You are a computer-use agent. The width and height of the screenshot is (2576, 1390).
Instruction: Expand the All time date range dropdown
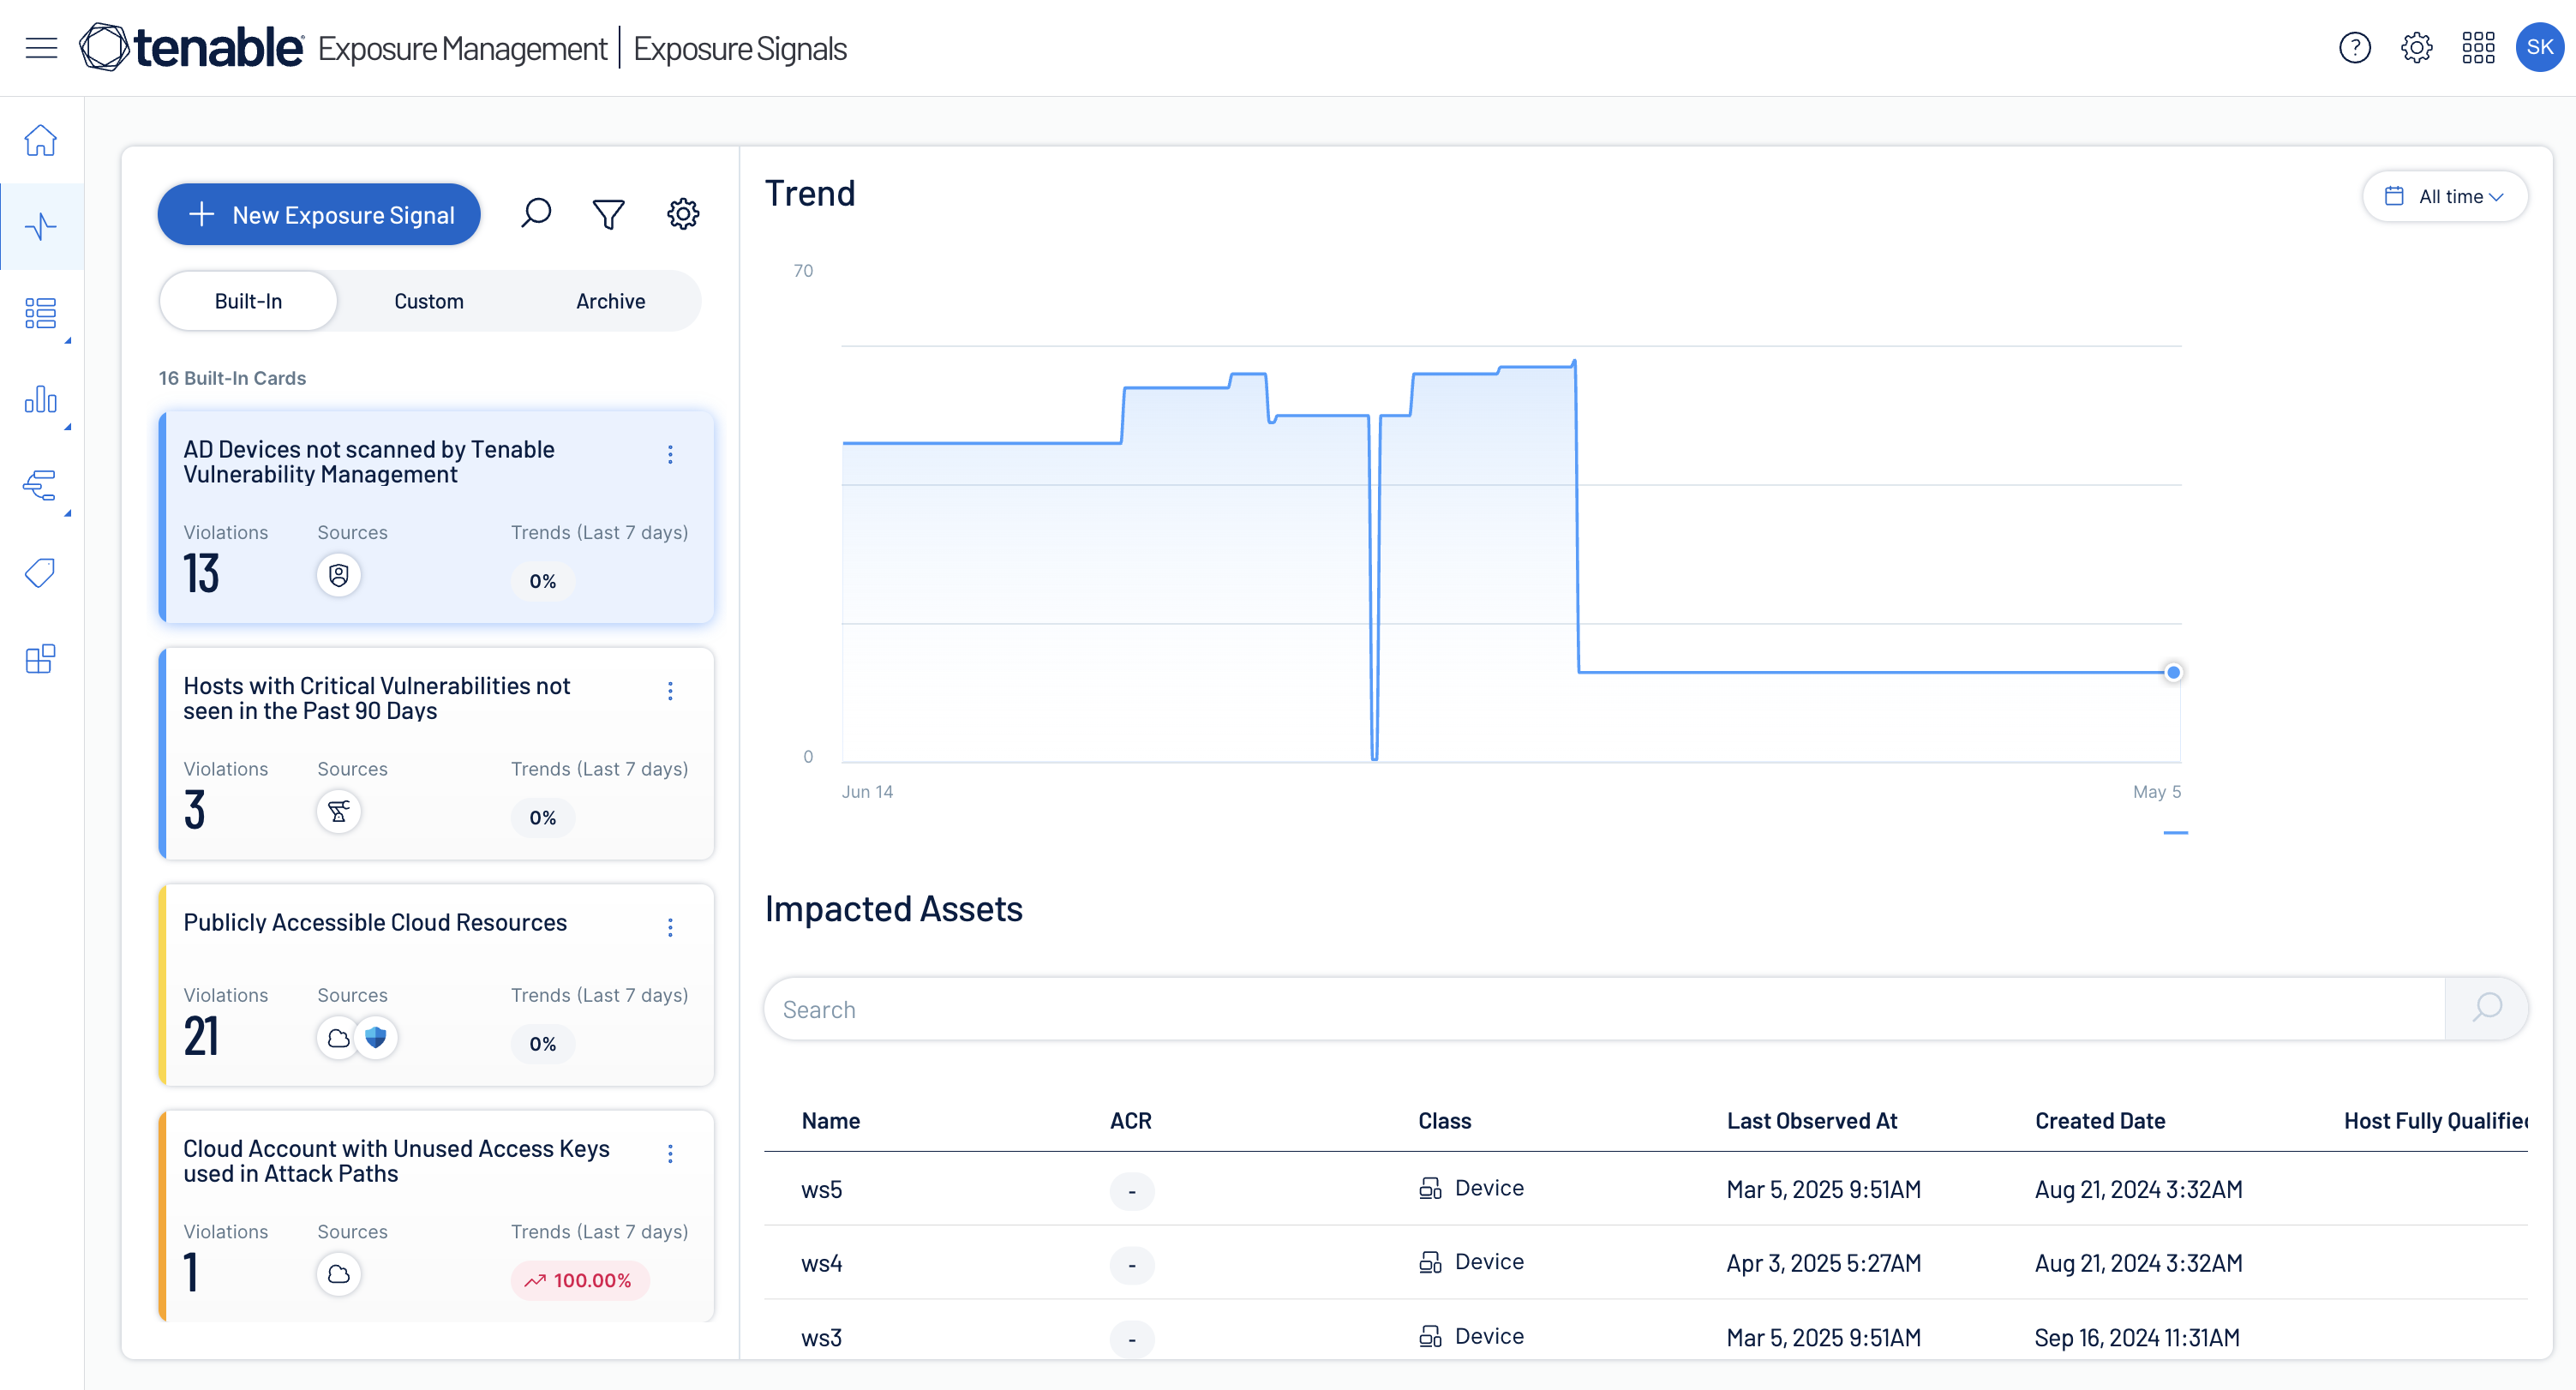click(x=2445, y=196)
